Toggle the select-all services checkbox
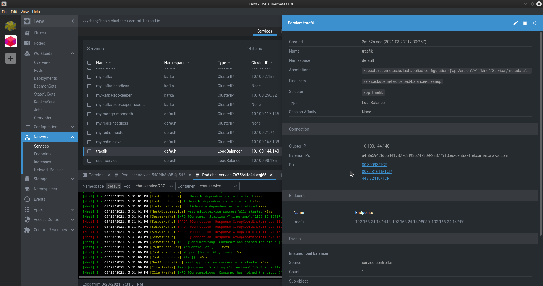This screenshot has width=543, height=286. [x=89, y=63]
